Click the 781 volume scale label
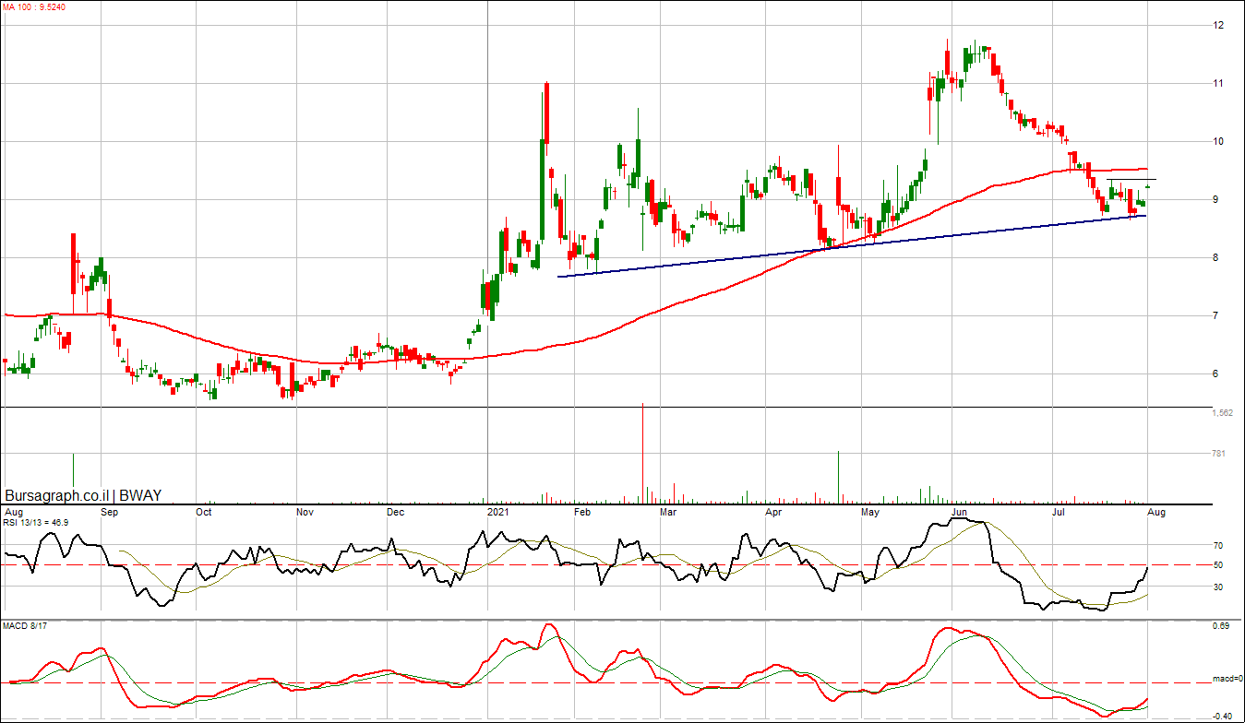The width and height of the screenshot is (1245, 723). 1219,454
